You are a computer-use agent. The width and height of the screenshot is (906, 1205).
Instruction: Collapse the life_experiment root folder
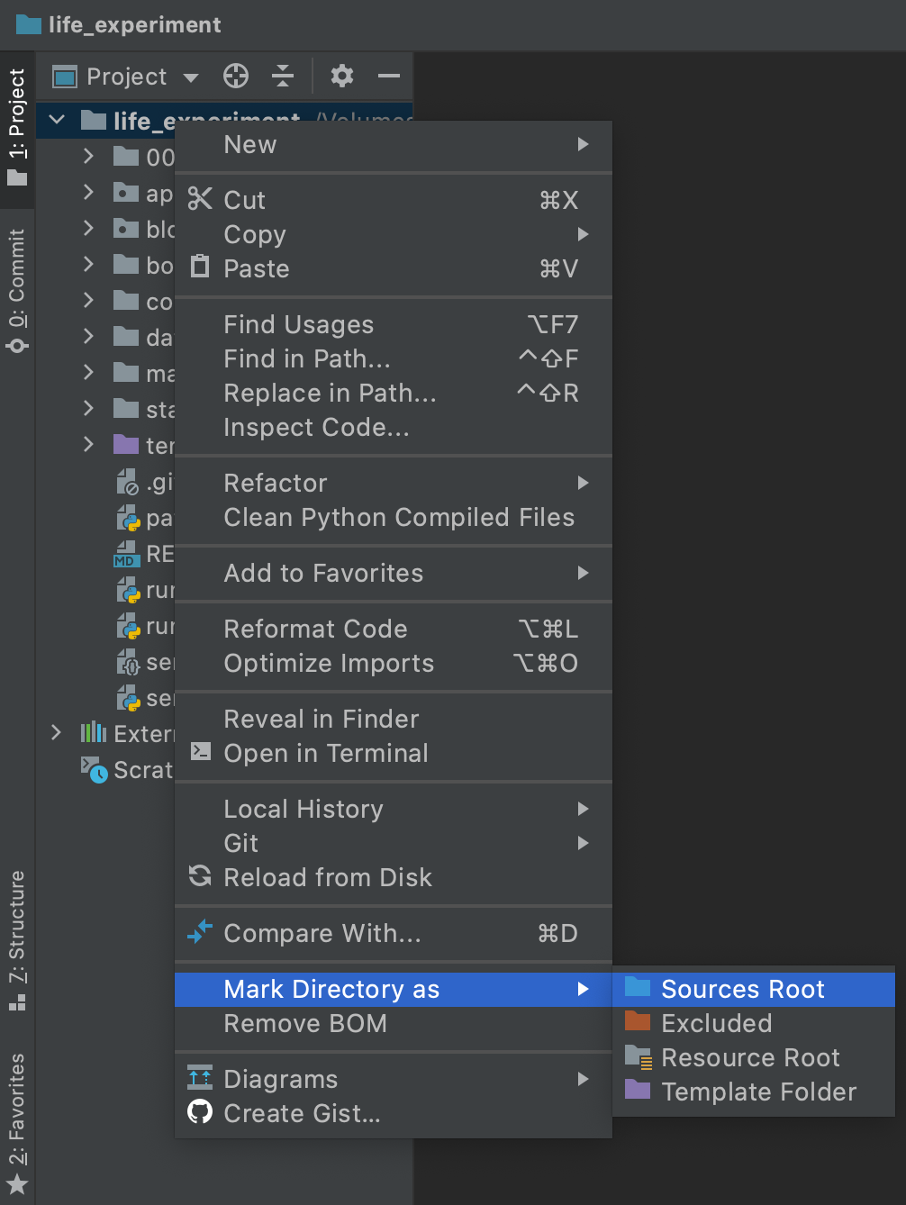pos(57,120)
